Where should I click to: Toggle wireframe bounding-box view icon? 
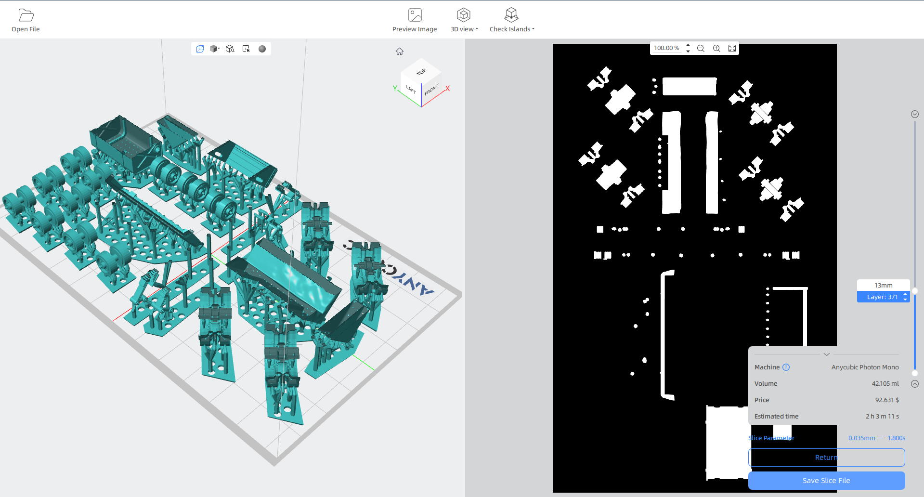(x=200, y=49)
